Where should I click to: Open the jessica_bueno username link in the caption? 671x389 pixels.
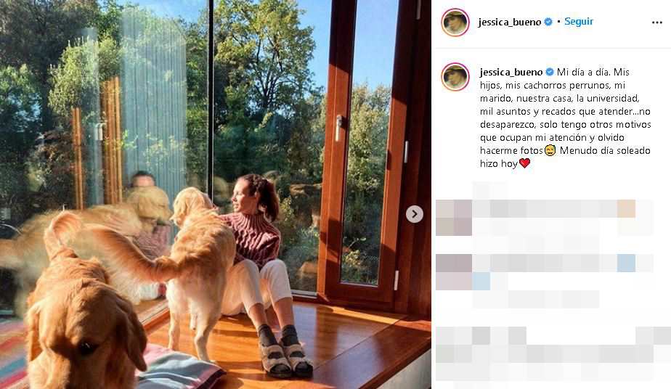(511, 73)
